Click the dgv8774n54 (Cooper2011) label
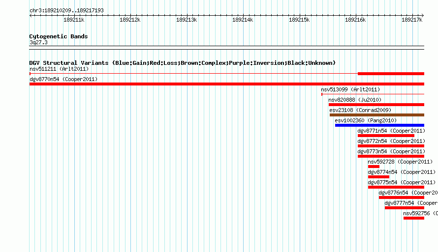The height and width of the screenshot is (252, 438). pyautogui.click(x=402, y=172)
